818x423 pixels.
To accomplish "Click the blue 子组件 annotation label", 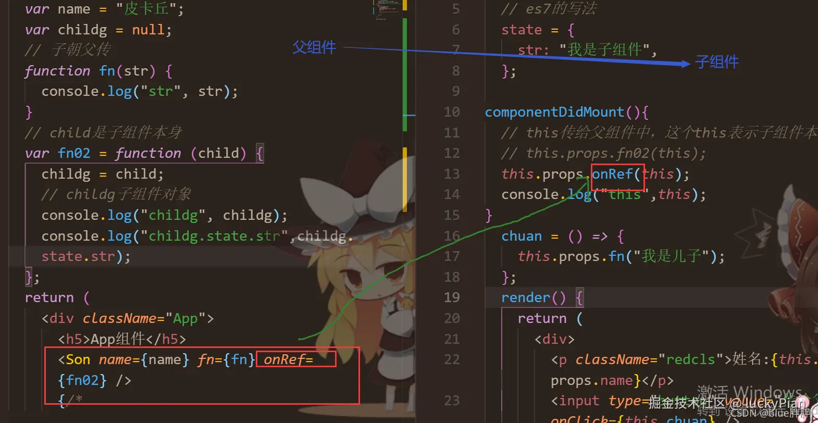I will pyautogui.click(x=717, y=62).
